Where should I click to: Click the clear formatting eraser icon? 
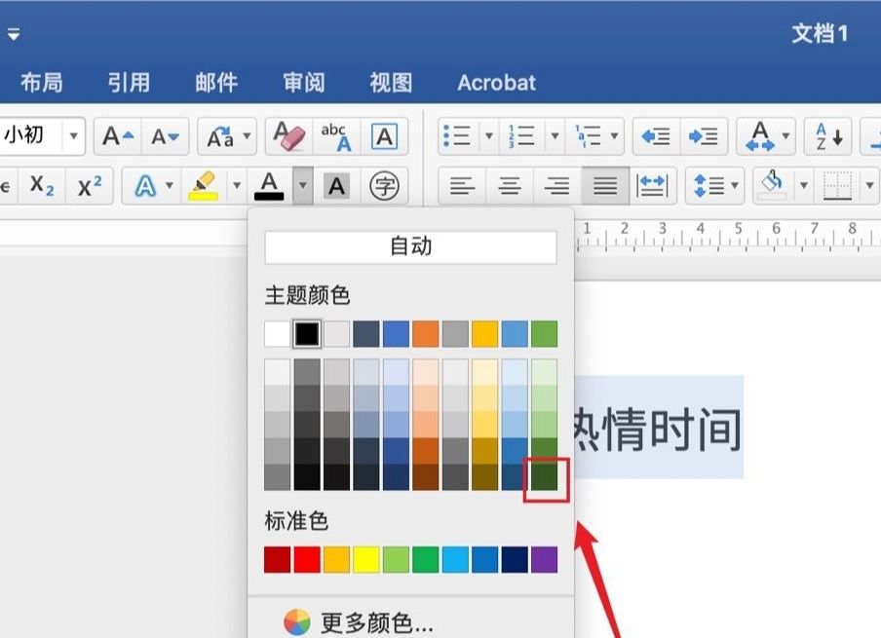(x=288, y=136)
